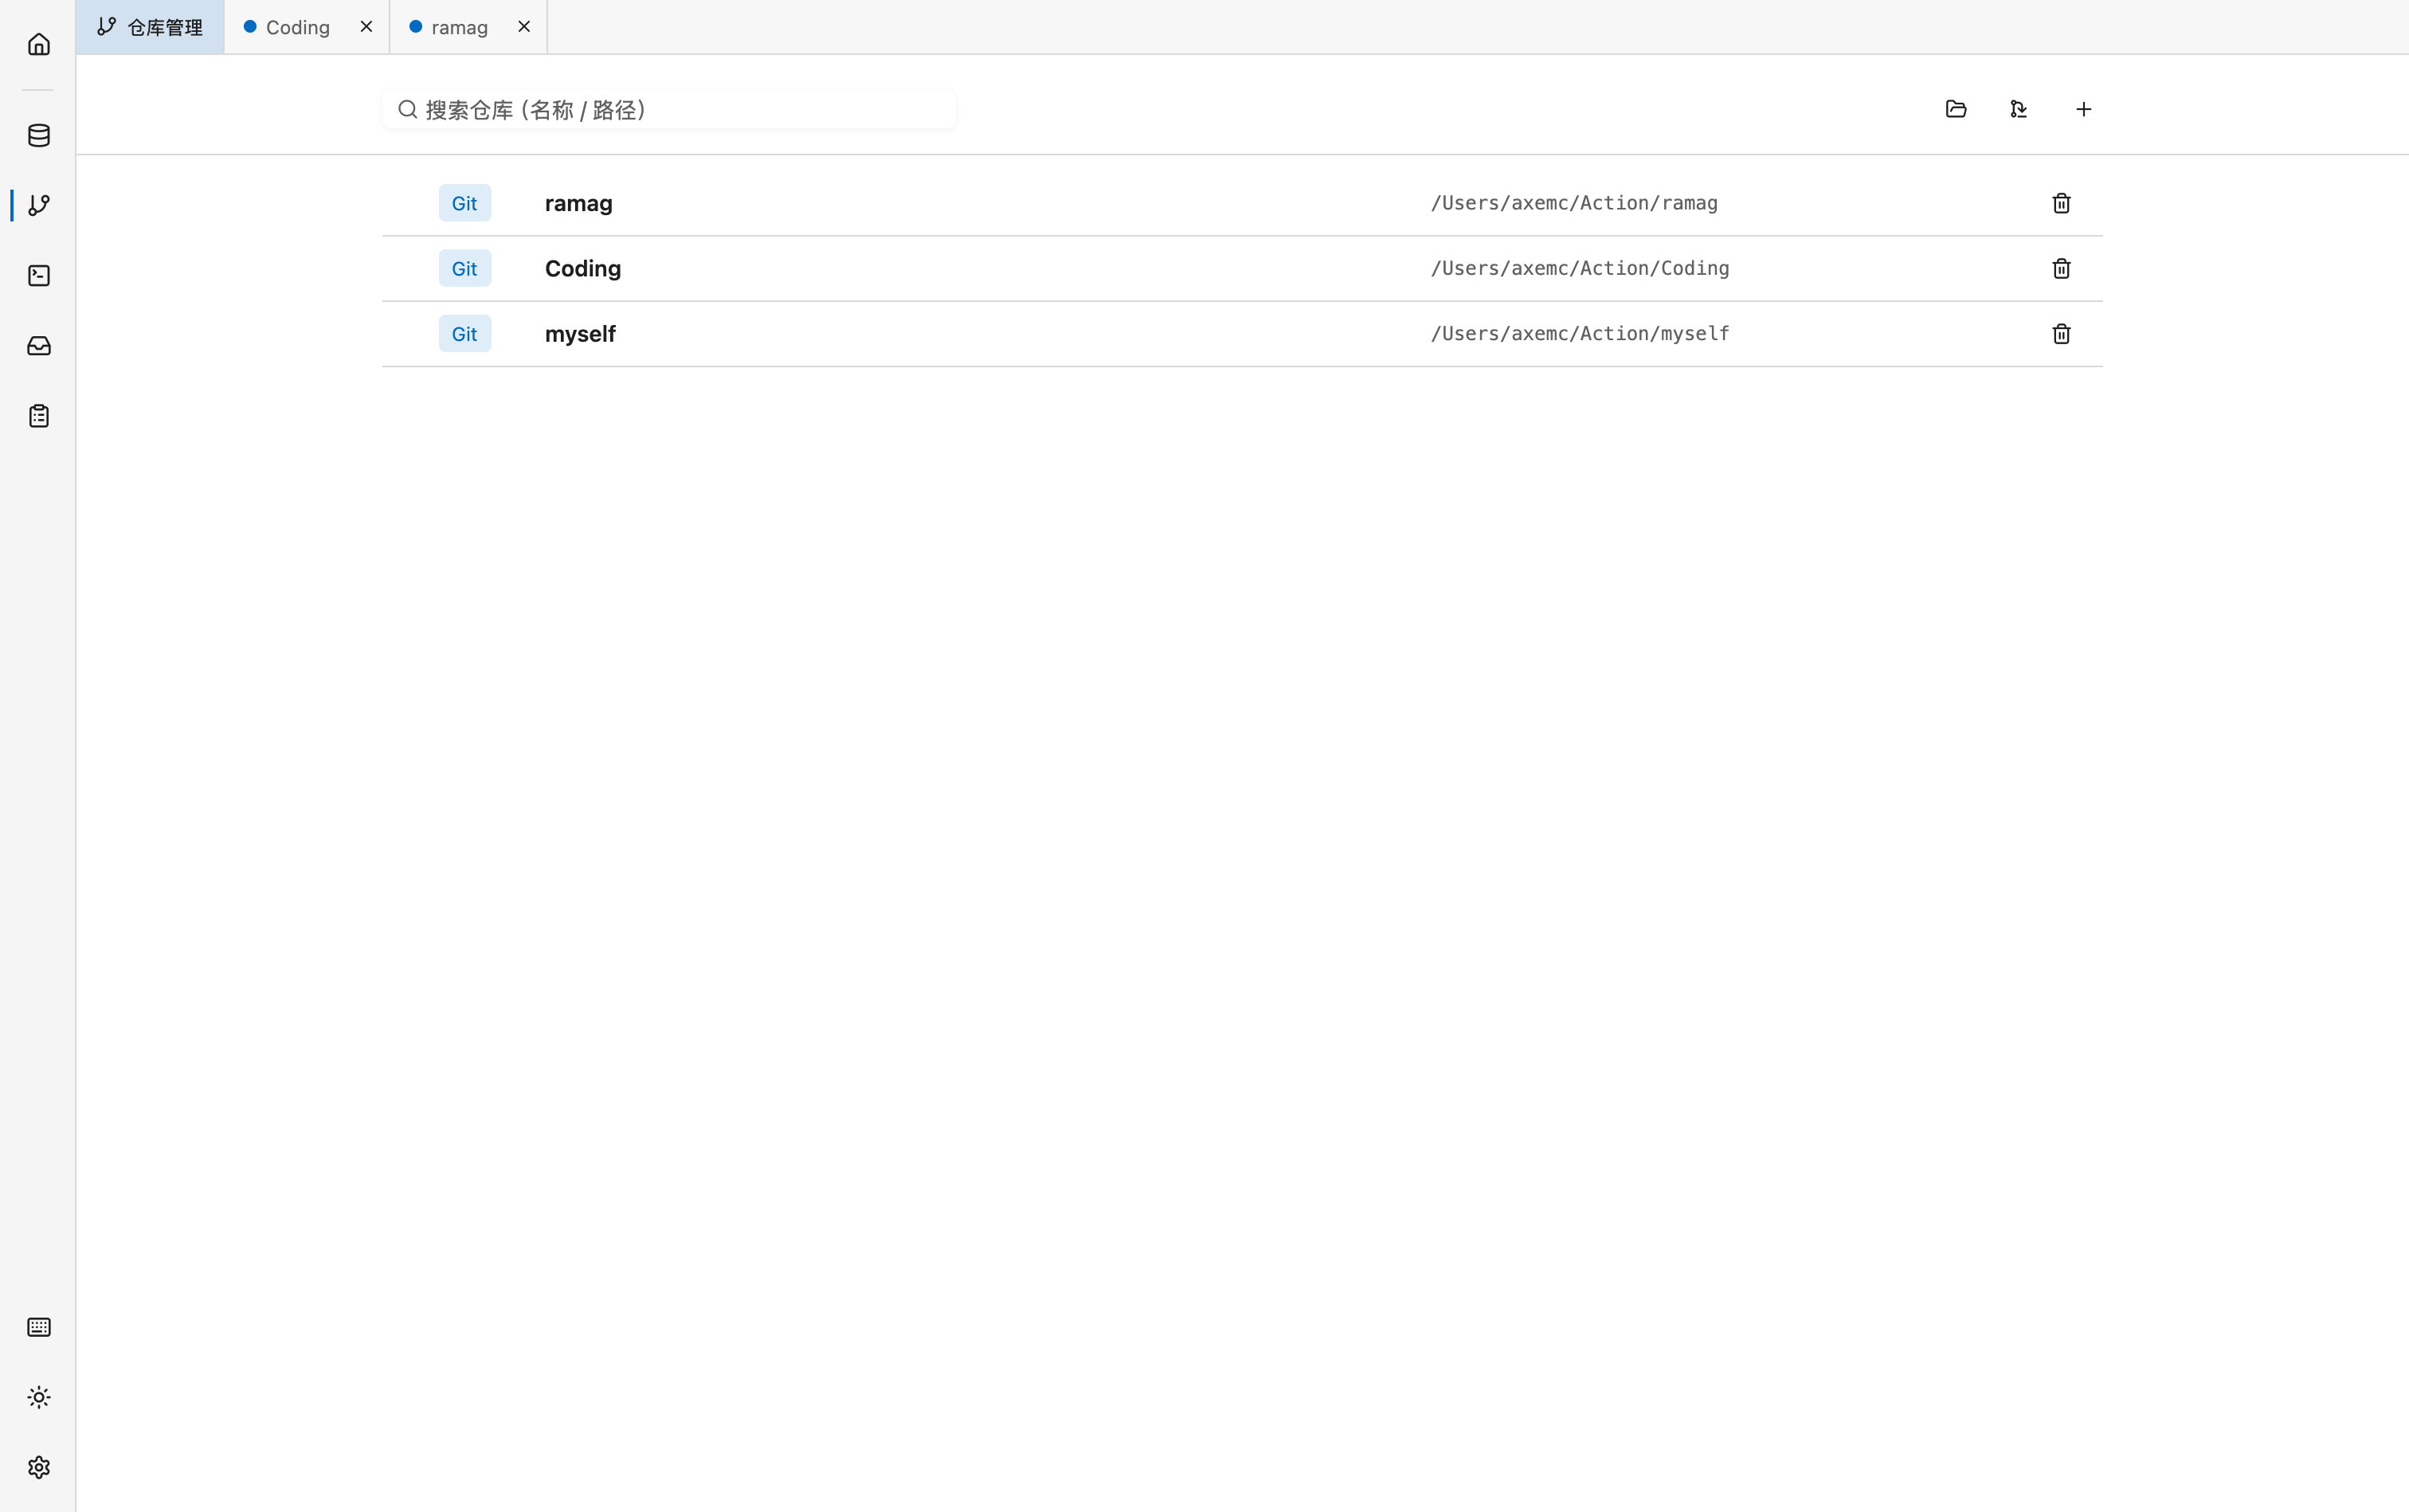Image resolution: width=2409 pixels, height=1512 pixels.
Task: Close the Coding tab
Action: tap(366, 26)
